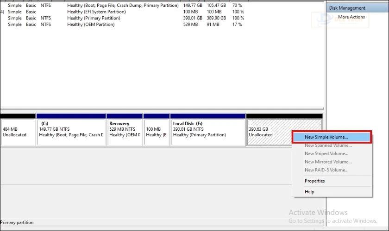
Task: Open More Actions in Actions pane
Action: [x=351, y=17]
